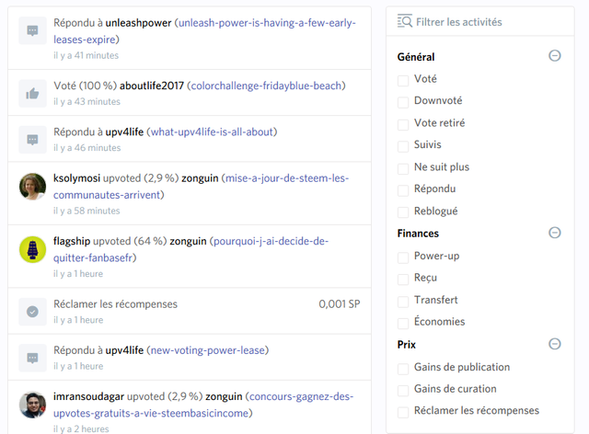Viewport: 589px width, 434px height.
Task: Visit upv4life profile in what-upv4life-is-all-about row
Action: pos(124,132)
